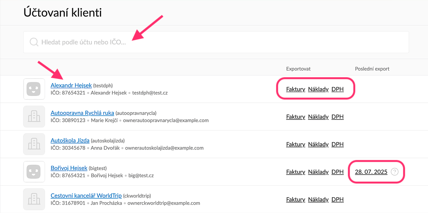The width and height of the screenshot is (428, 213).
Task: Export Faktury for Autoopravna Rychlá ruka
Action: tap(296, 117)
